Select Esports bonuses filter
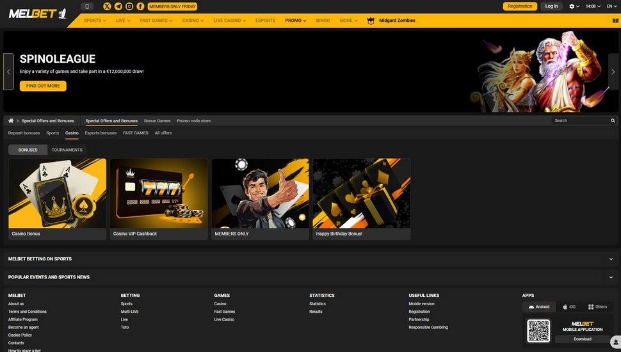 (101, 133)
